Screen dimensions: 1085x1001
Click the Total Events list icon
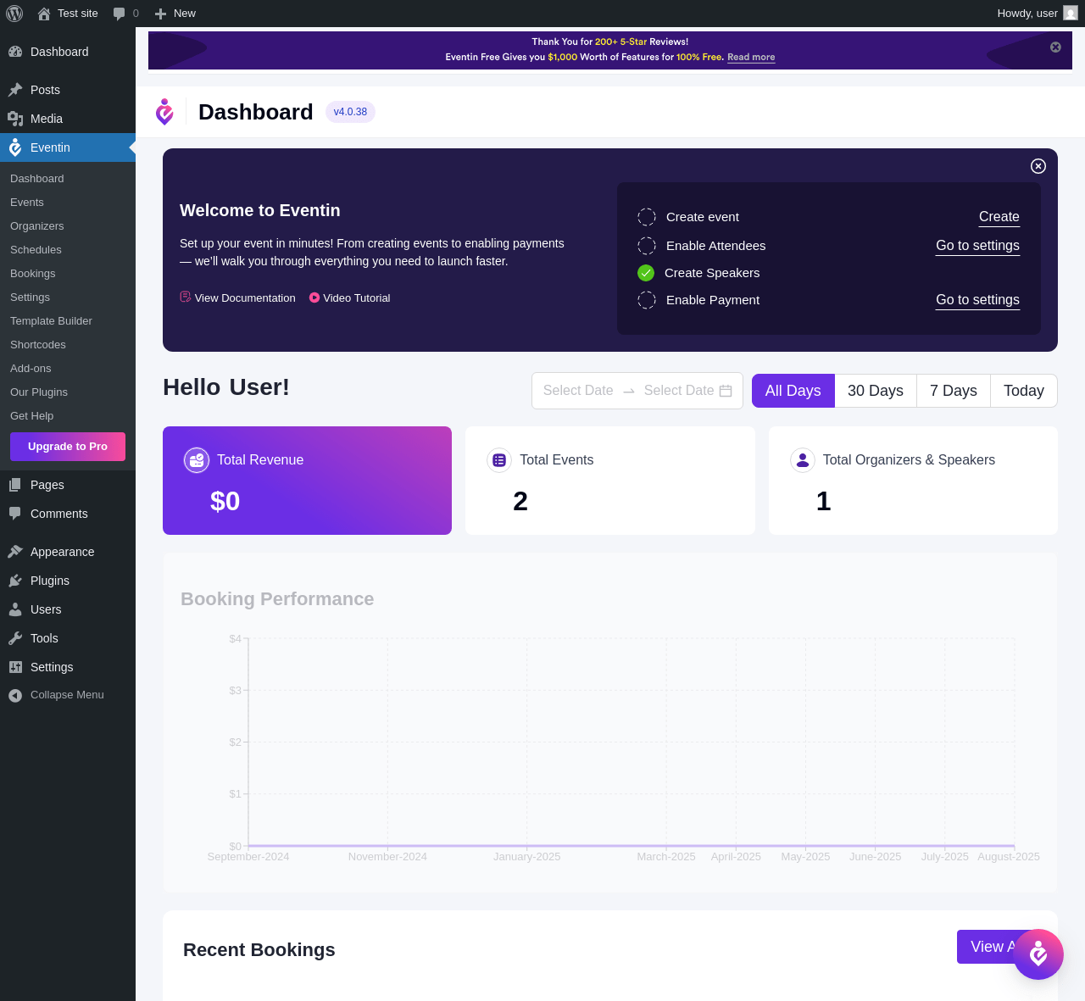click(499, 460)
